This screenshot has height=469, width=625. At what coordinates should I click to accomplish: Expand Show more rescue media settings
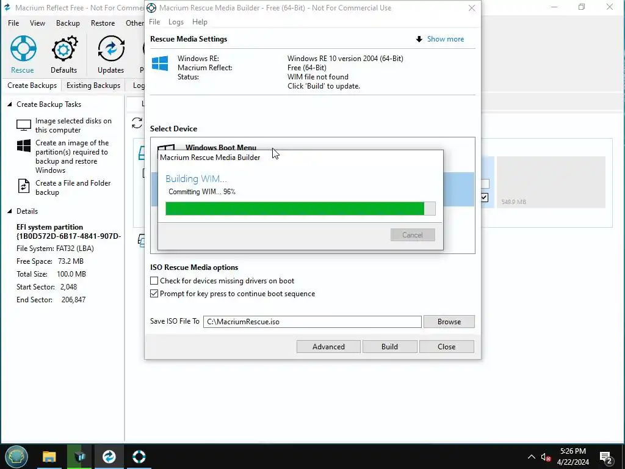click(445, 39)
